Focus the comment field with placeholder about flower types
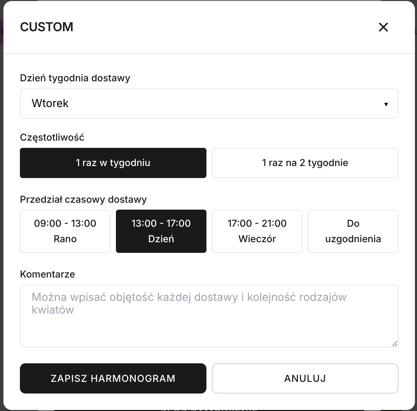This screenshot has height=411, width=417. pos(209,316)
